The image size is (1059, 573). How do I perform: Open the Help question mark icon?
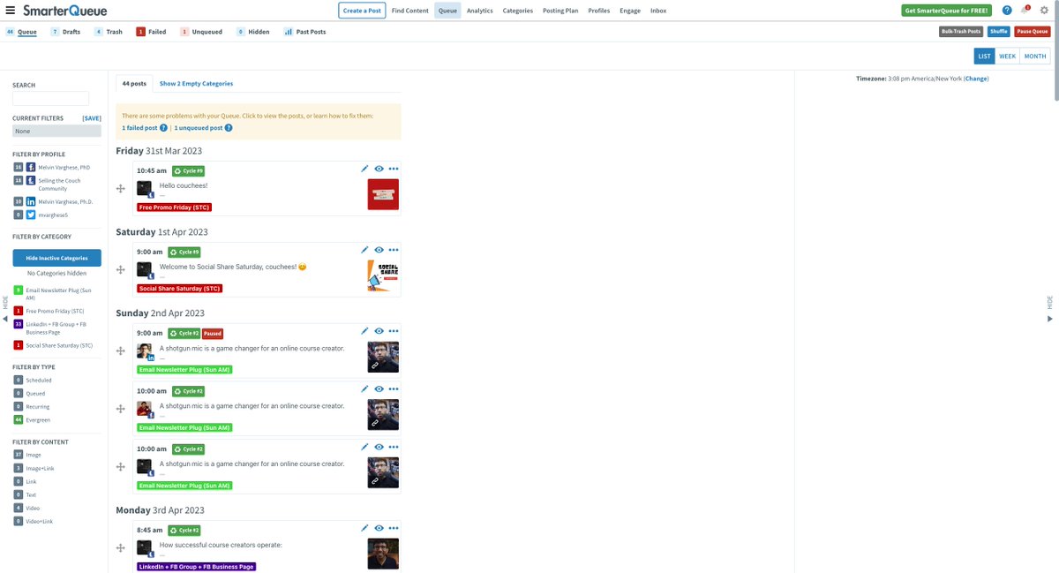pos(1007,10)
